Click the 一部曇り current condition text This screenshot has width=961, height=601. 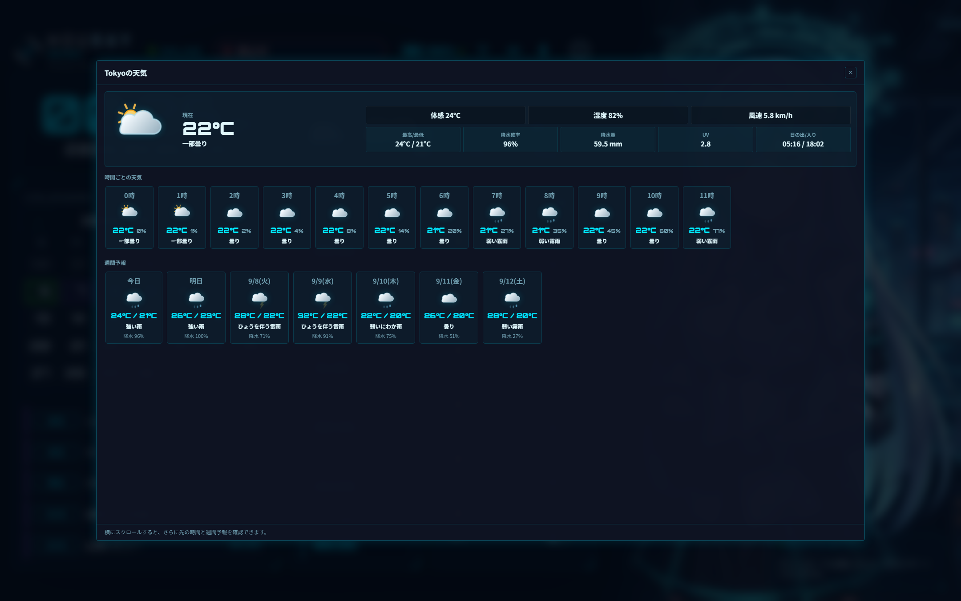[194, 144]
